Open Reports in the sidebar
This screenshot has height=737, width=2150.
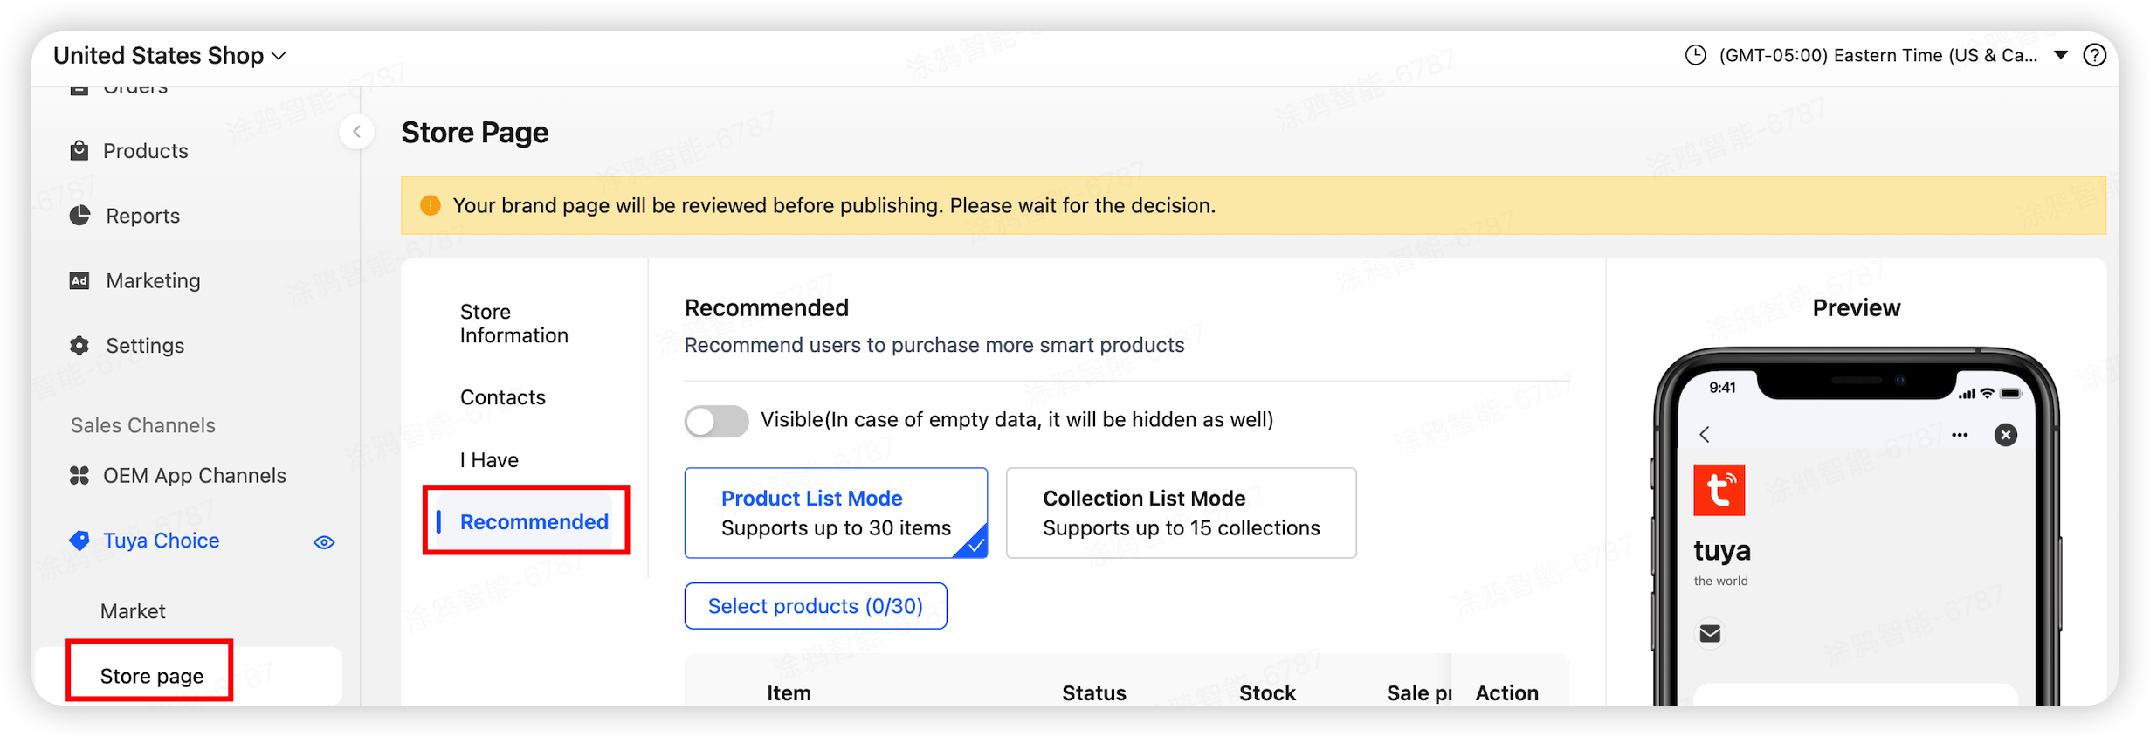tap(142, 216)
